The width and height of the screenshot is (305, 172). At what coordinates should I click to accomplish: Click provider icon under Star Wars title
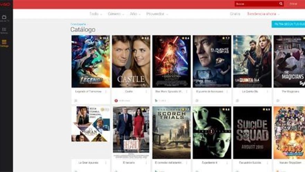pyautogui.click(x=156, y=100)
